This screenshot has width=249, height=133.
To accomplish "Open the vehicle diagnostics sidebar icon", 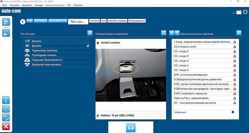I will 6,33.
